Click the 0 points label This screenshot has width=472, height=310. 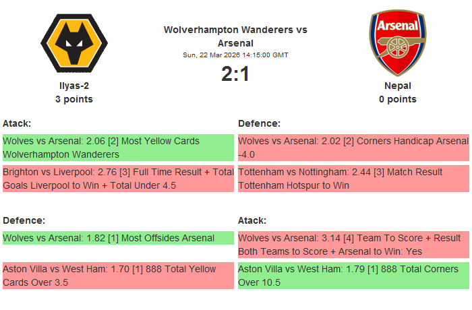pyautogui.click(x=397, y=99)
